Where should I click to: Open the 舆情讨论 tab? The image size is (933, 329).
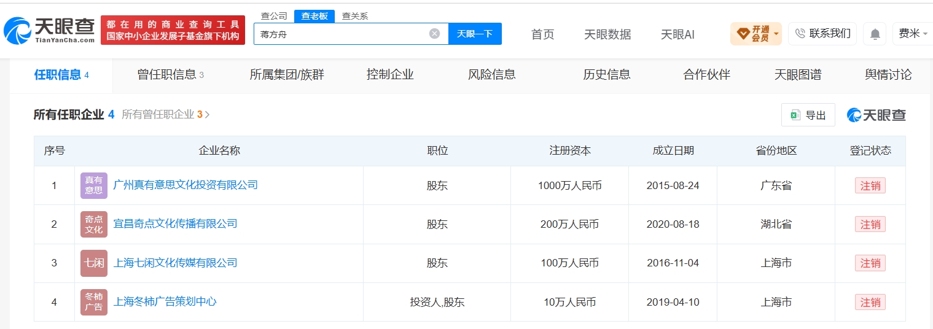coord(888,75)
